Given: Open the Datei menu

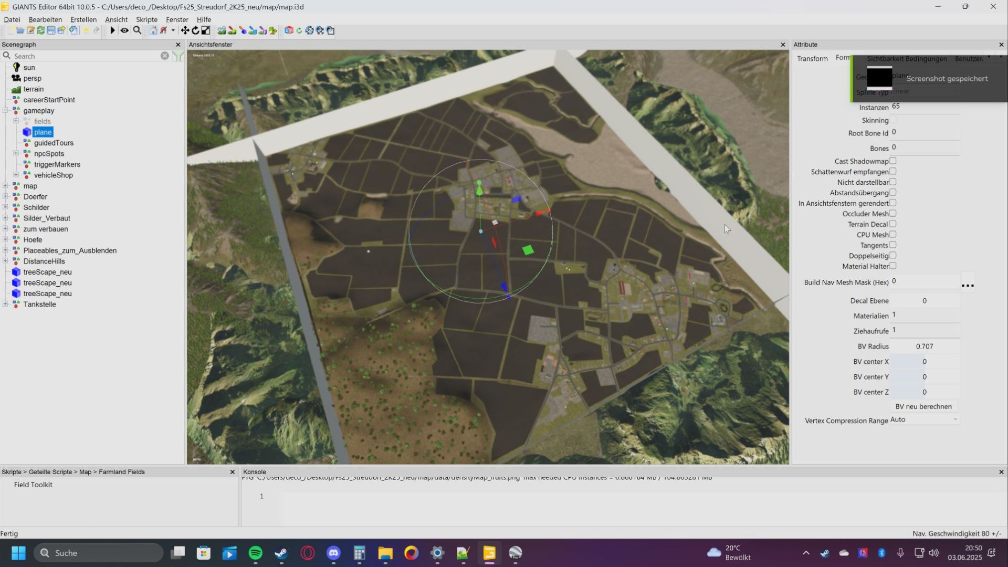Looking at the screenshot, I should coord(12,19).
